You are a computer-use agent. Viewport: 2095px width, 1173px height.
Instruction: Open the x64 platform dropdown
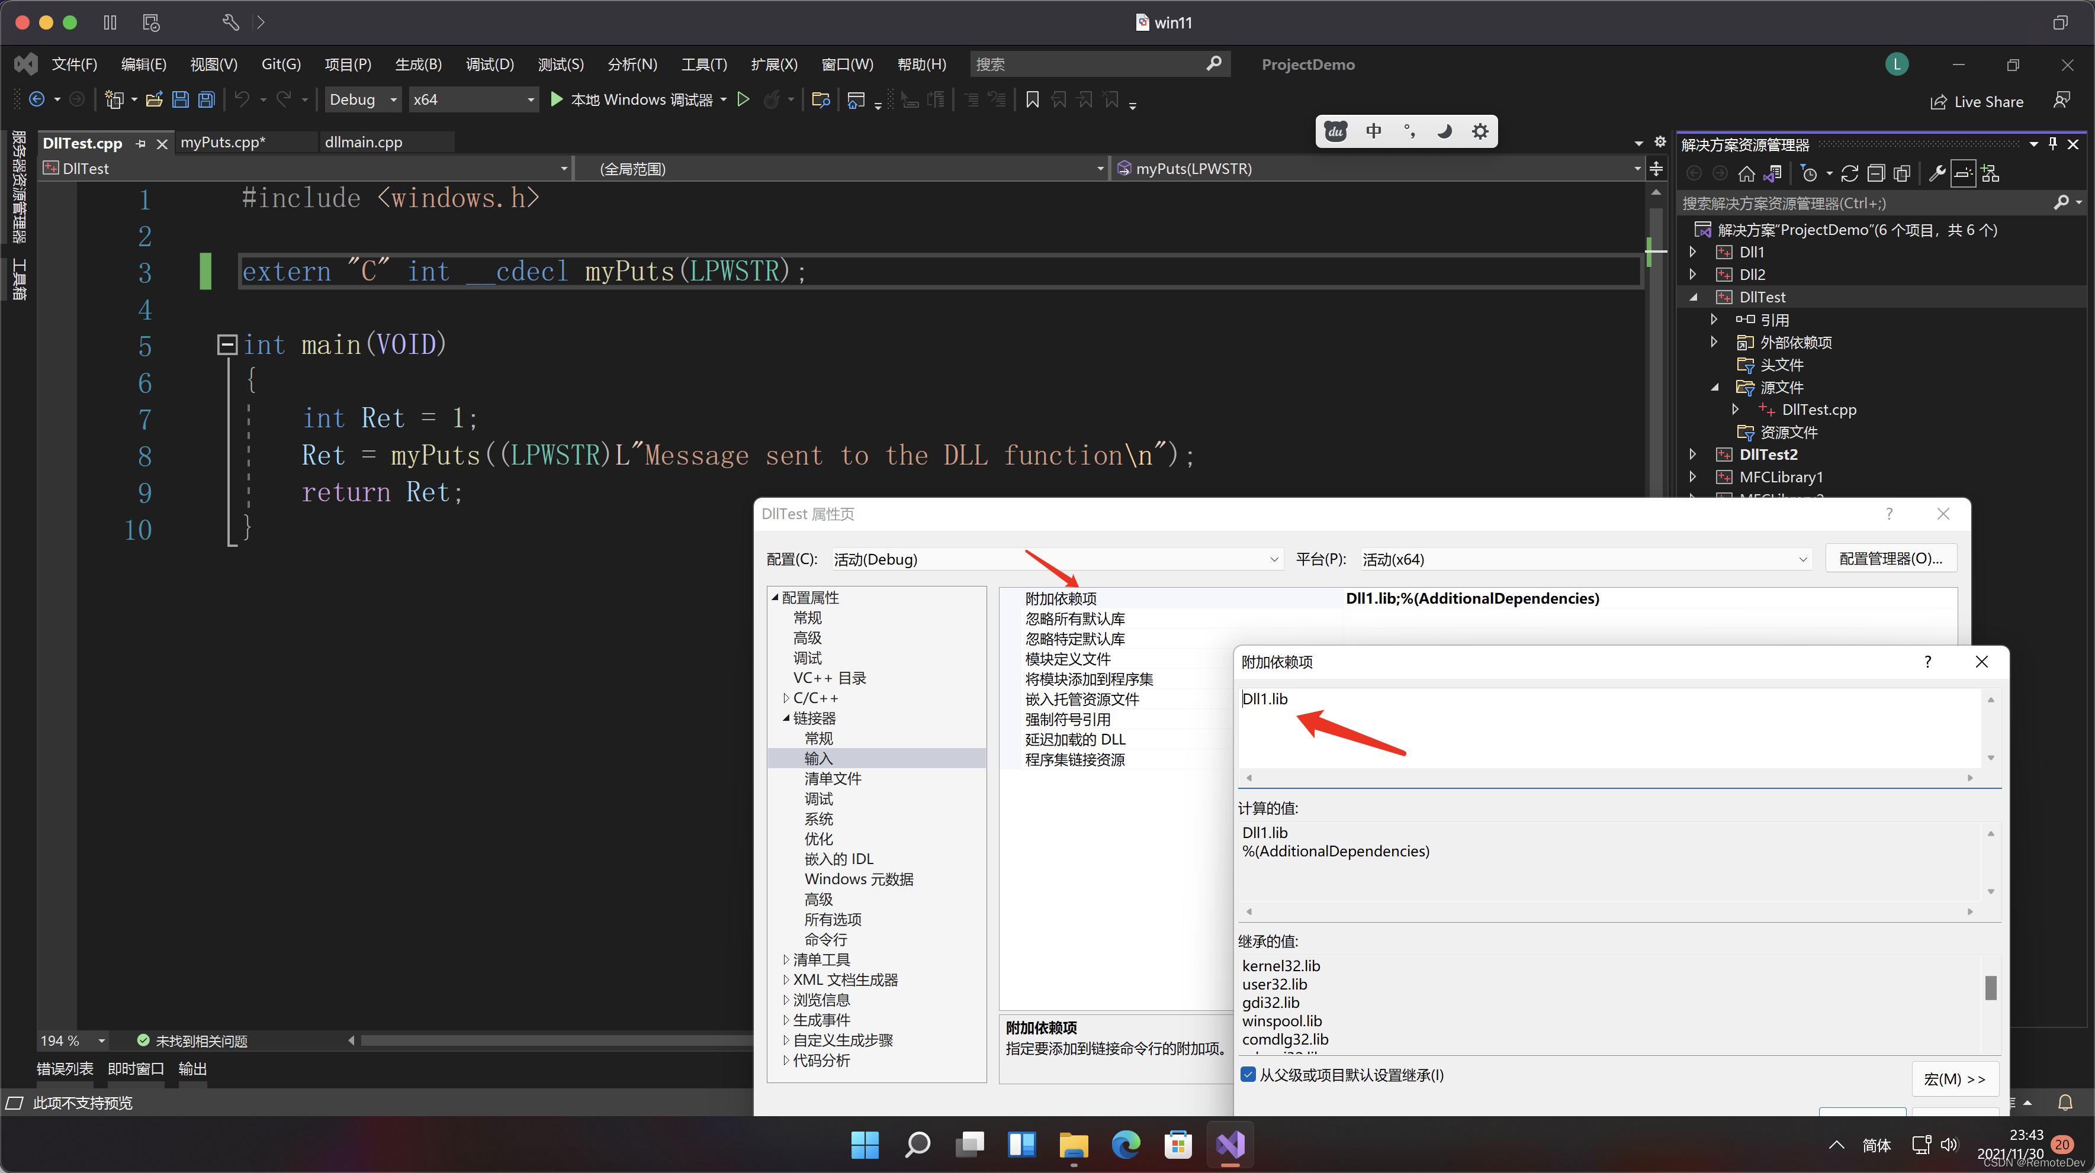pos(473,99)
